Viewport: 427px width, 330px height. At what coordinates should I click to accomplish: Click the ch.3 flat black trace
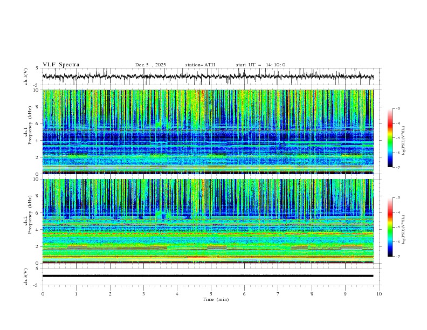coord(208,276)
